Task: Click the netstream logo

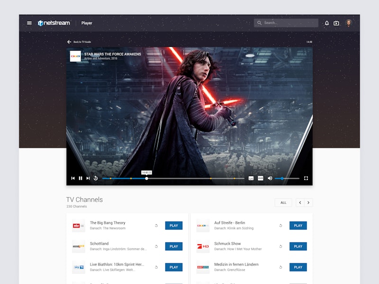Action: [54, 23]
